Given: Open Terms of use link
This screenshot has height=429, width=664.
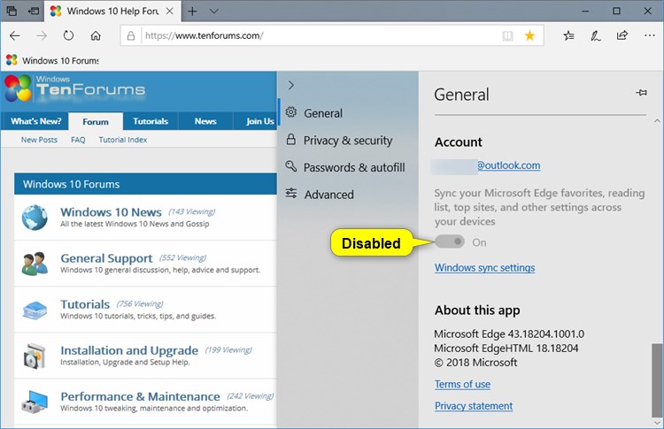Looking at the screenshot, I should (462, 384).
